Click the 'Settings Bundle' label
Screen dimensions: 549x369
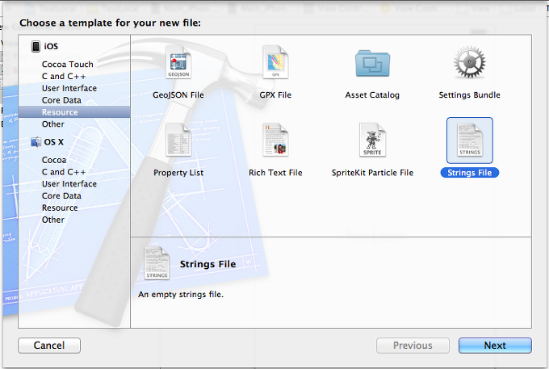point(470,95)
